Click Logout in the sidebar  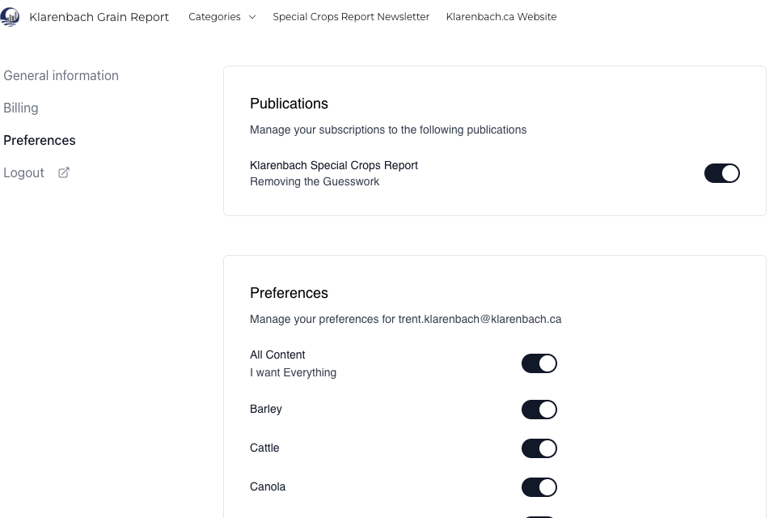[24, 172]
